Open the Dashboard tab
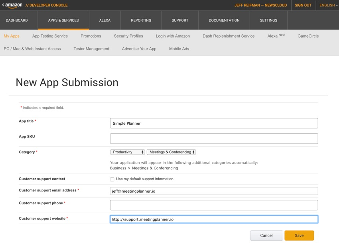Image resolution: width=339 pixels, height=243 pixels. pos(17,20)
